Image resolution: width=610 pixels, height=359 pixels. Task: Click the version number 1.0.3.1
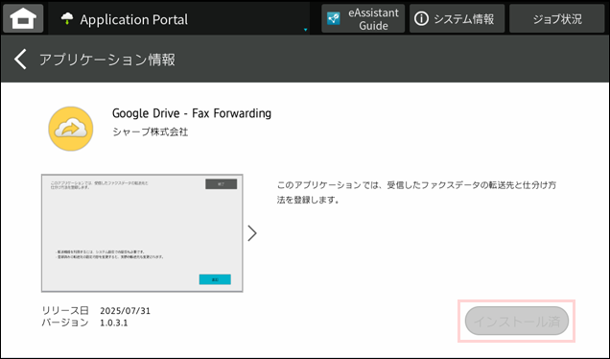coord(113,323)
